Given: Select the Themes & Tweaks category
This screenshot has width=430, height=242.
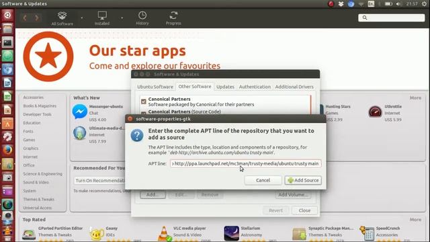Looking at the screenshot, I should pyautogui.click(x=39, y=200).
